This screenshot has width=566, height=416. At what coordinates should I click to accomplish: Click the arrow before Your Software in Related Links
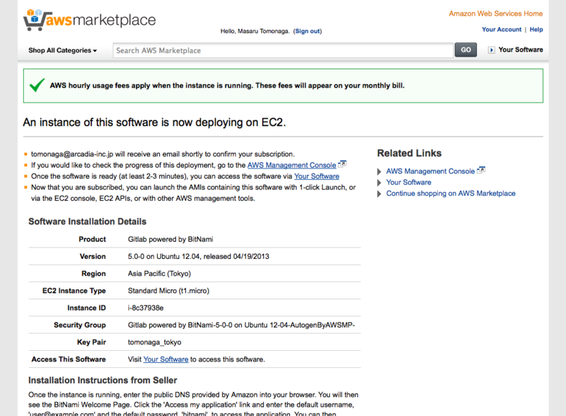380,183
